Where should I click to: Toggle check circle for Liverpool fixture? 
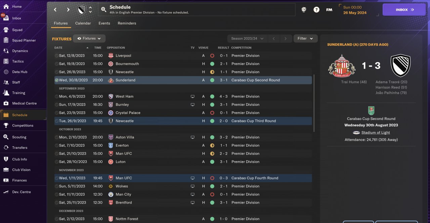point(56,56)
